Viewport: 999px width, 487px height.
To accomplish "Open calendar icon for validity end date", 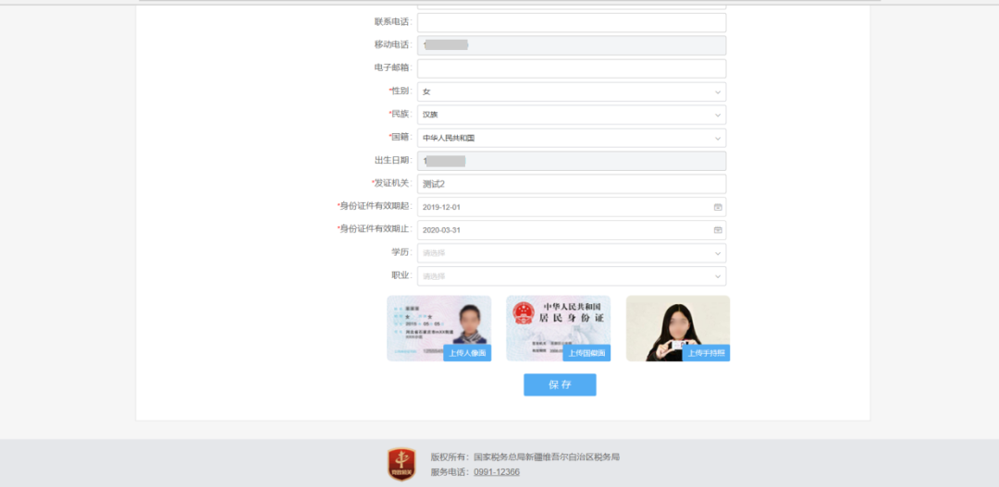I will (x=718, y=230).
